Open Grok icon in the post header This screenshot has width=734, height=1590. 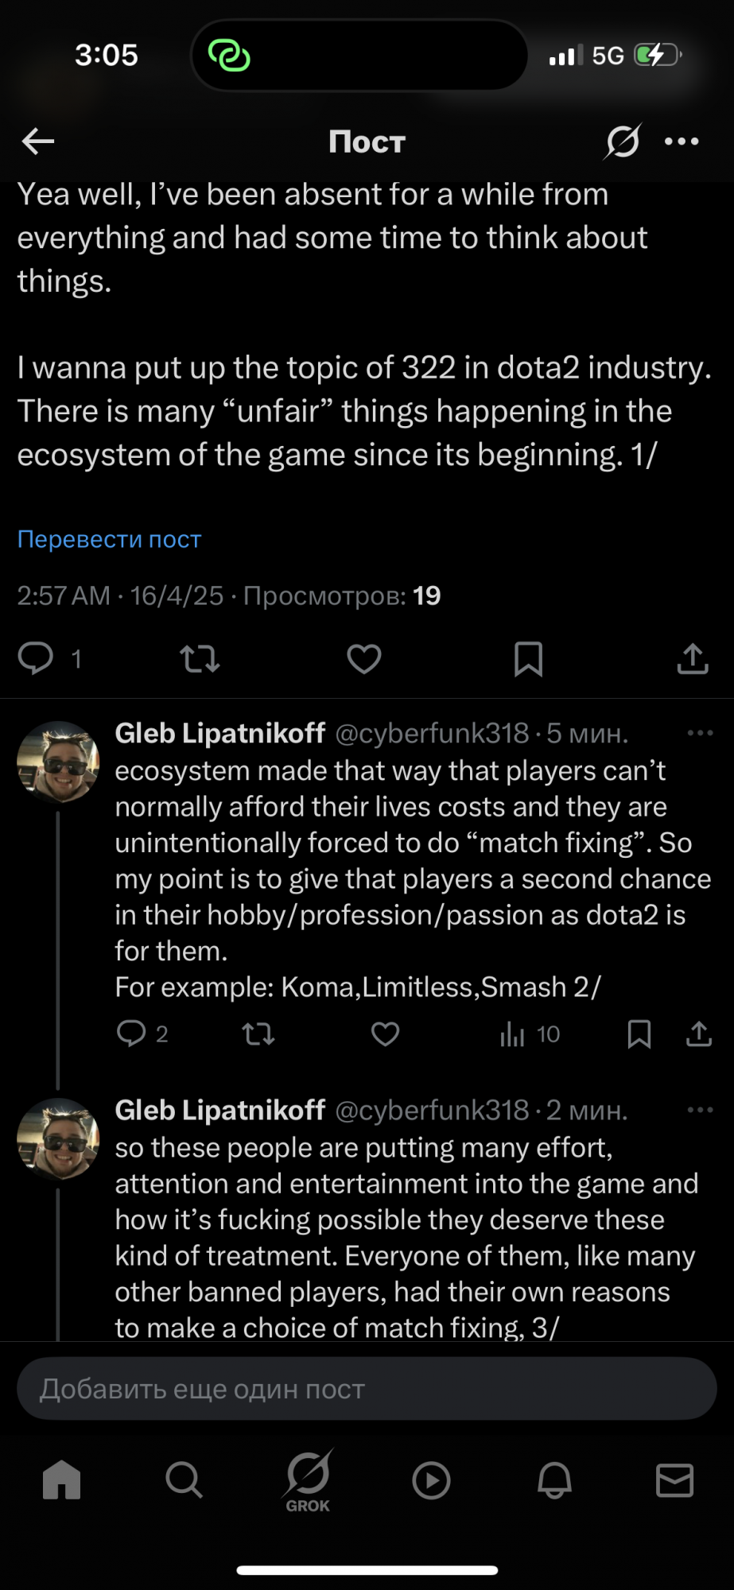click(x=622, y=142)
